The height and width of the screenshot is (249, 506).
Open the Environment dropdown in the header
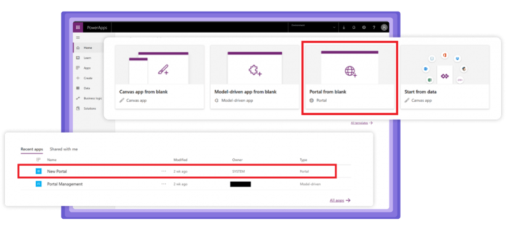click(312, 27)
